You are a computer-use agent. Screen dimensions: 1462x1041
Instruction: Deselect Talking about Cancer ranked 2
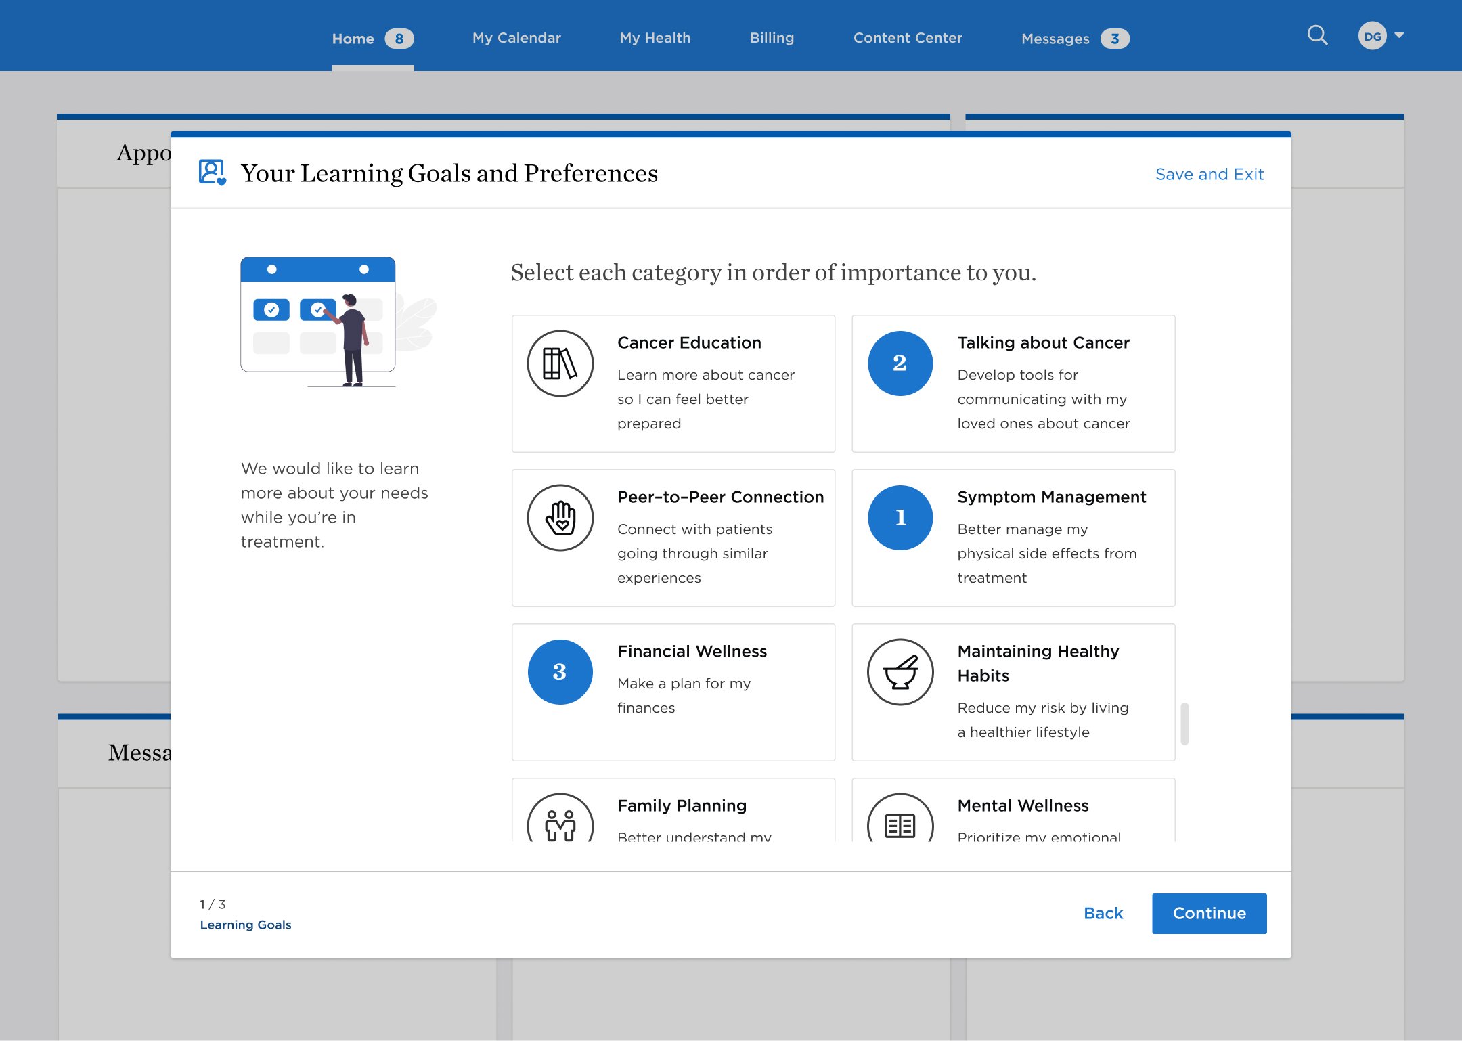click(900, 363)
